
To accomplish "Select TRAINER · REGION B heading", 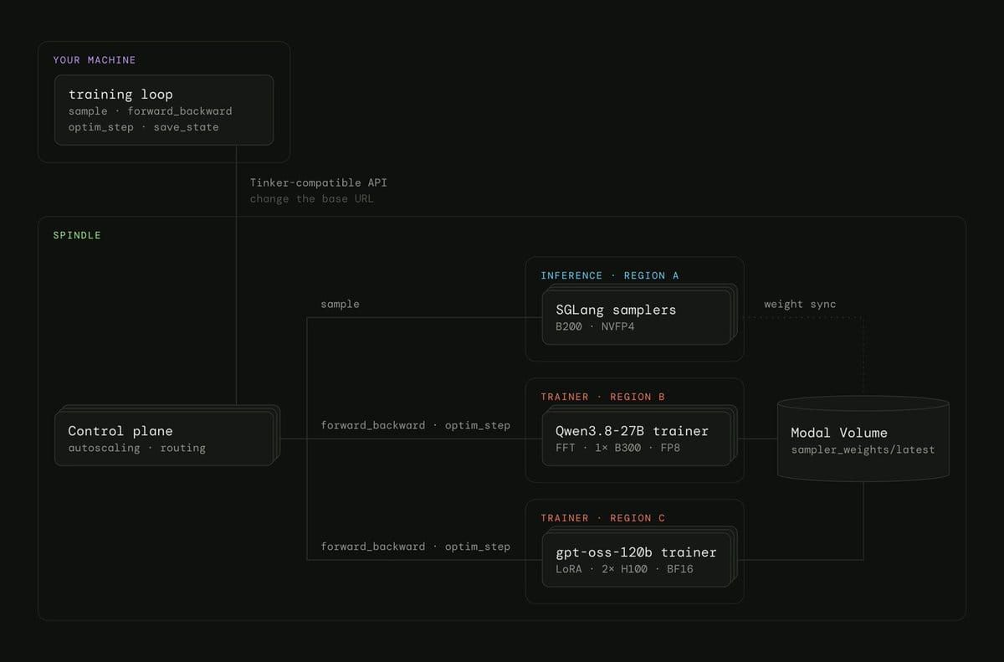I will point(603,397).
